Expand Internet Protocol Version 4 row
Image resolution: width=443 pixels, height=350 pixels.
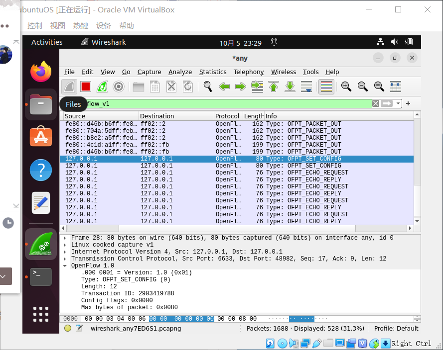[65, 252]
